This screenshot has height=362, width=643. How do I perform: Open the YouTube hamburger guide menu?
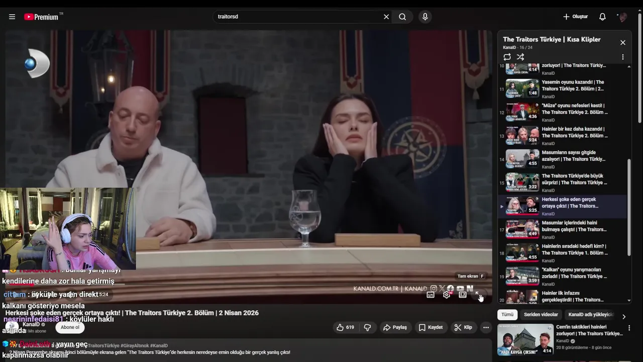[x=12, y=17]
